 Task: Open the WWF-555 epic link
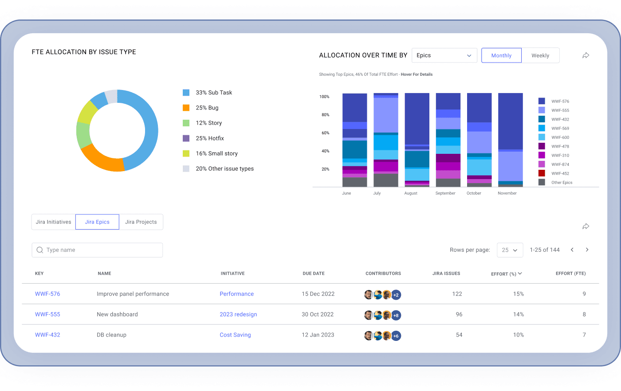47,314
